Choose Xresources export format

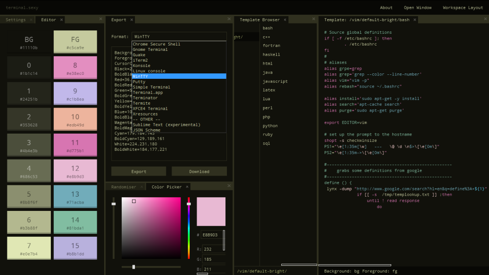pos(179,114)
